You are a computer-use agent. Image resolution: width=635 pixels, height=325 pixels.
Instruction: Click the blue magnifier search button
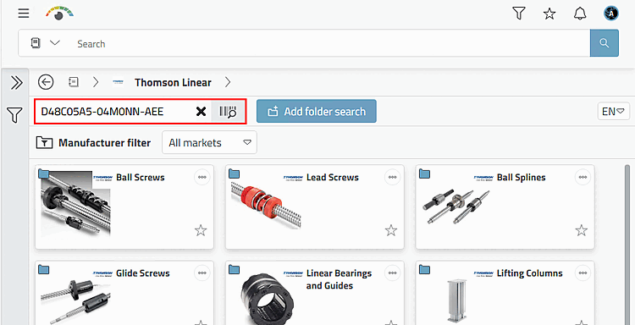point(605,43)
